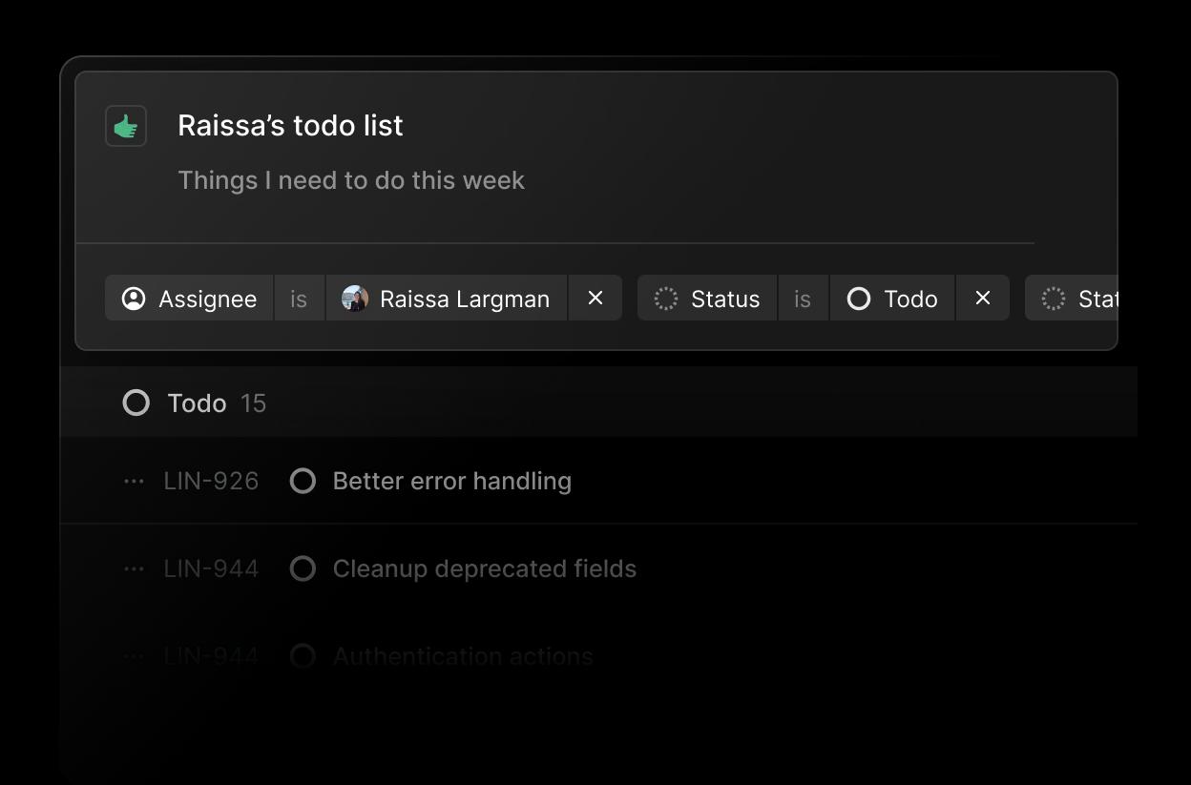Click the view title Raissa's todo list

click(290, 125)
